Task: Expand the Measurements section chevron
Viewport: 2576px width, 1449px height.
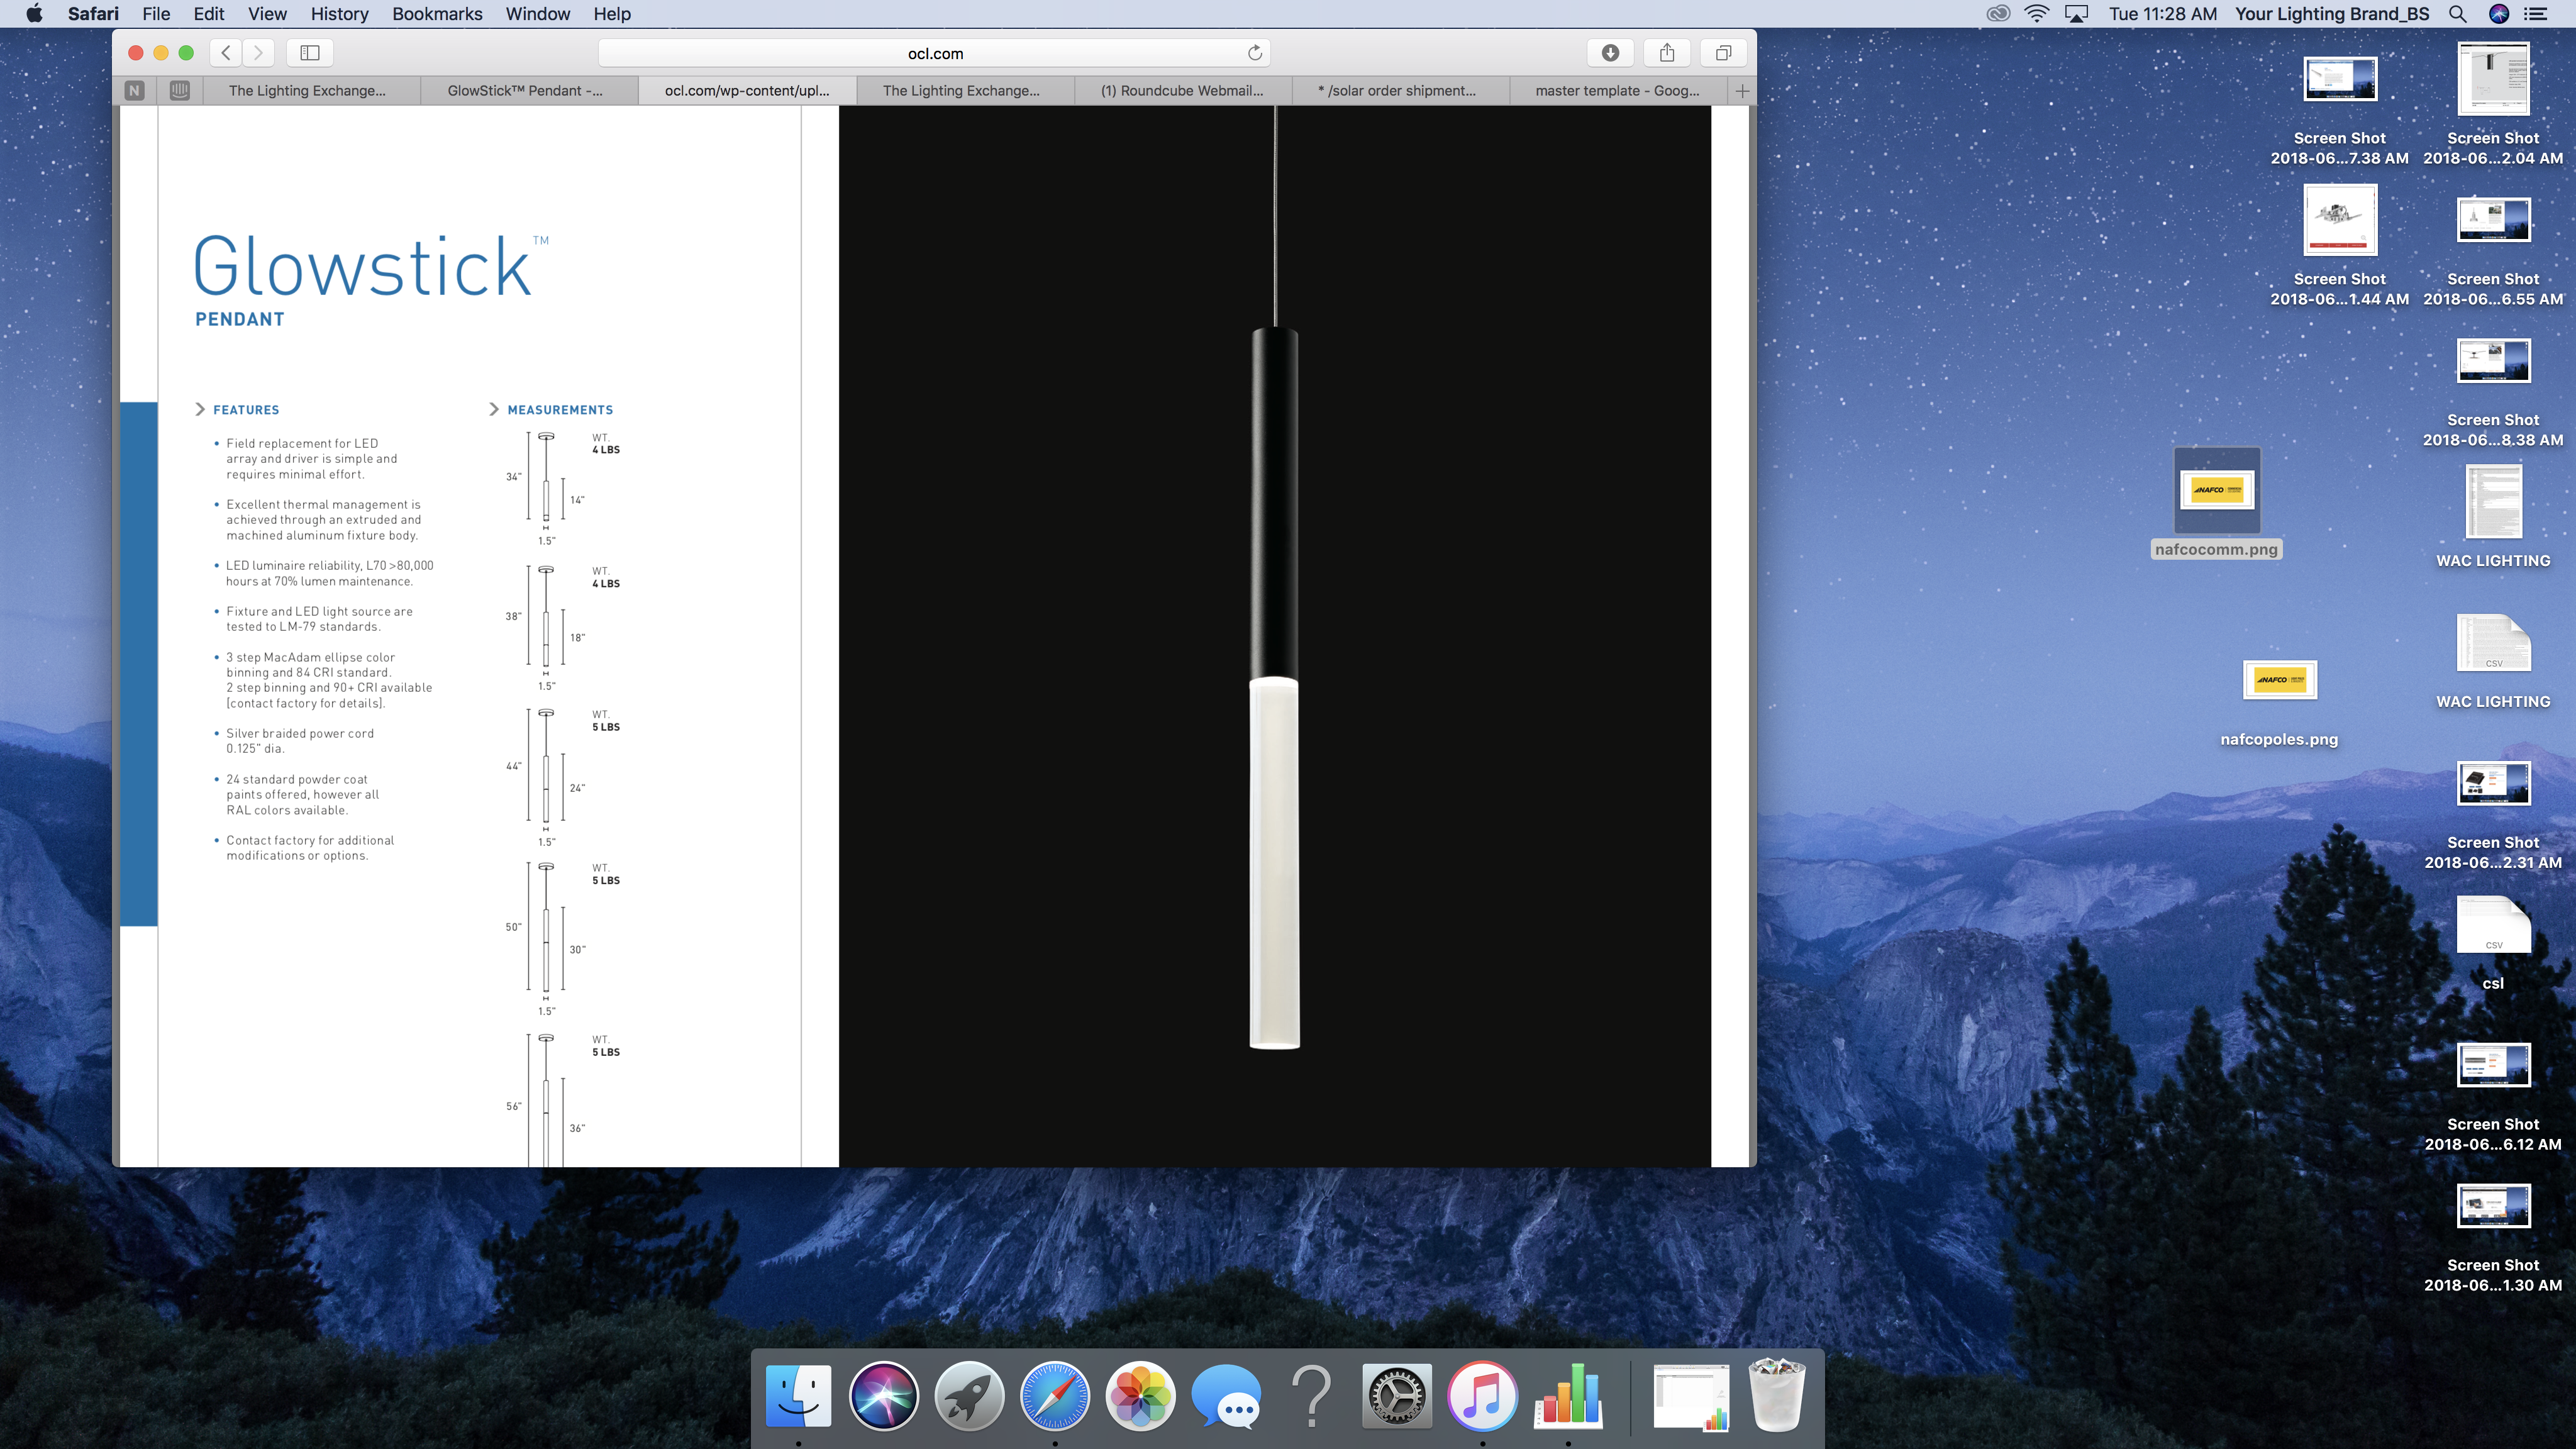Action: (494, 409)
